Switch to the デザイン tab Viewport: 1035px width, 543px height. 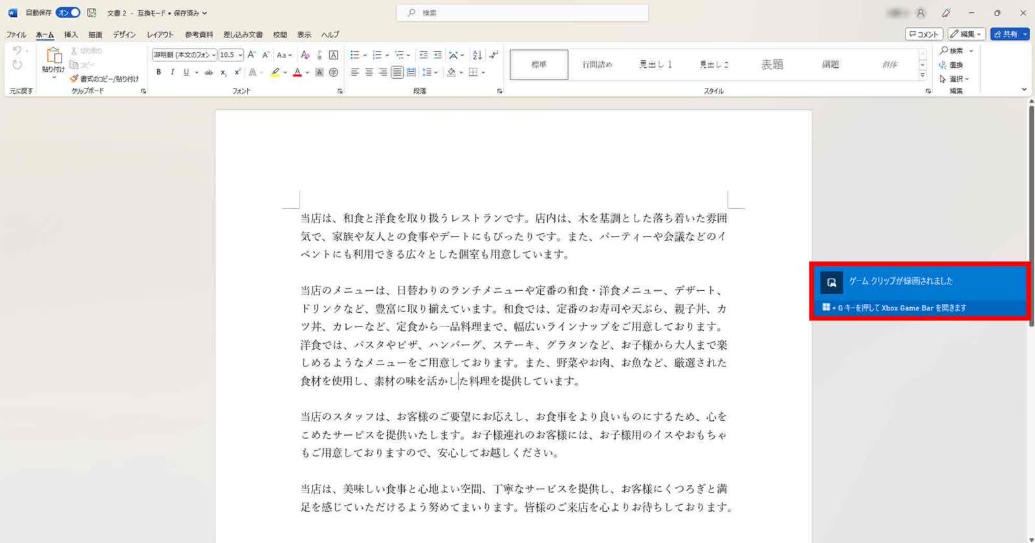[124, 34]
